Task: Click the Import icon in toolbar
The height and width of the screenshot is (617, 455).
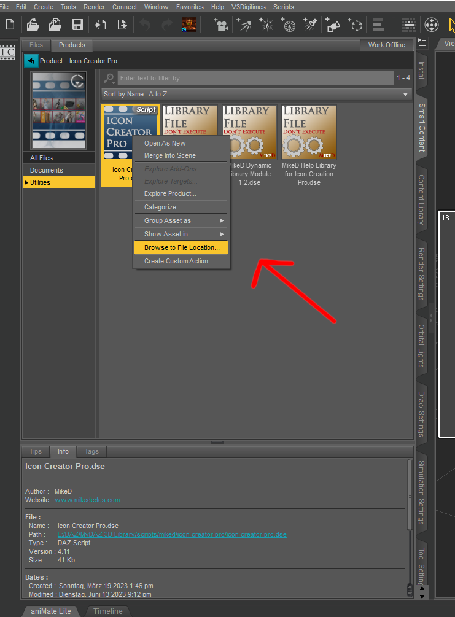Action: [100, 25]
